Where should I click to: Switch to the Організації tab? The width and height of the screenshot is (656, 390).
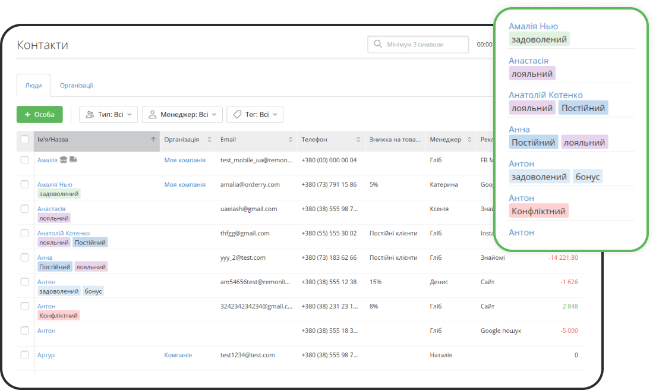[76, 86]
